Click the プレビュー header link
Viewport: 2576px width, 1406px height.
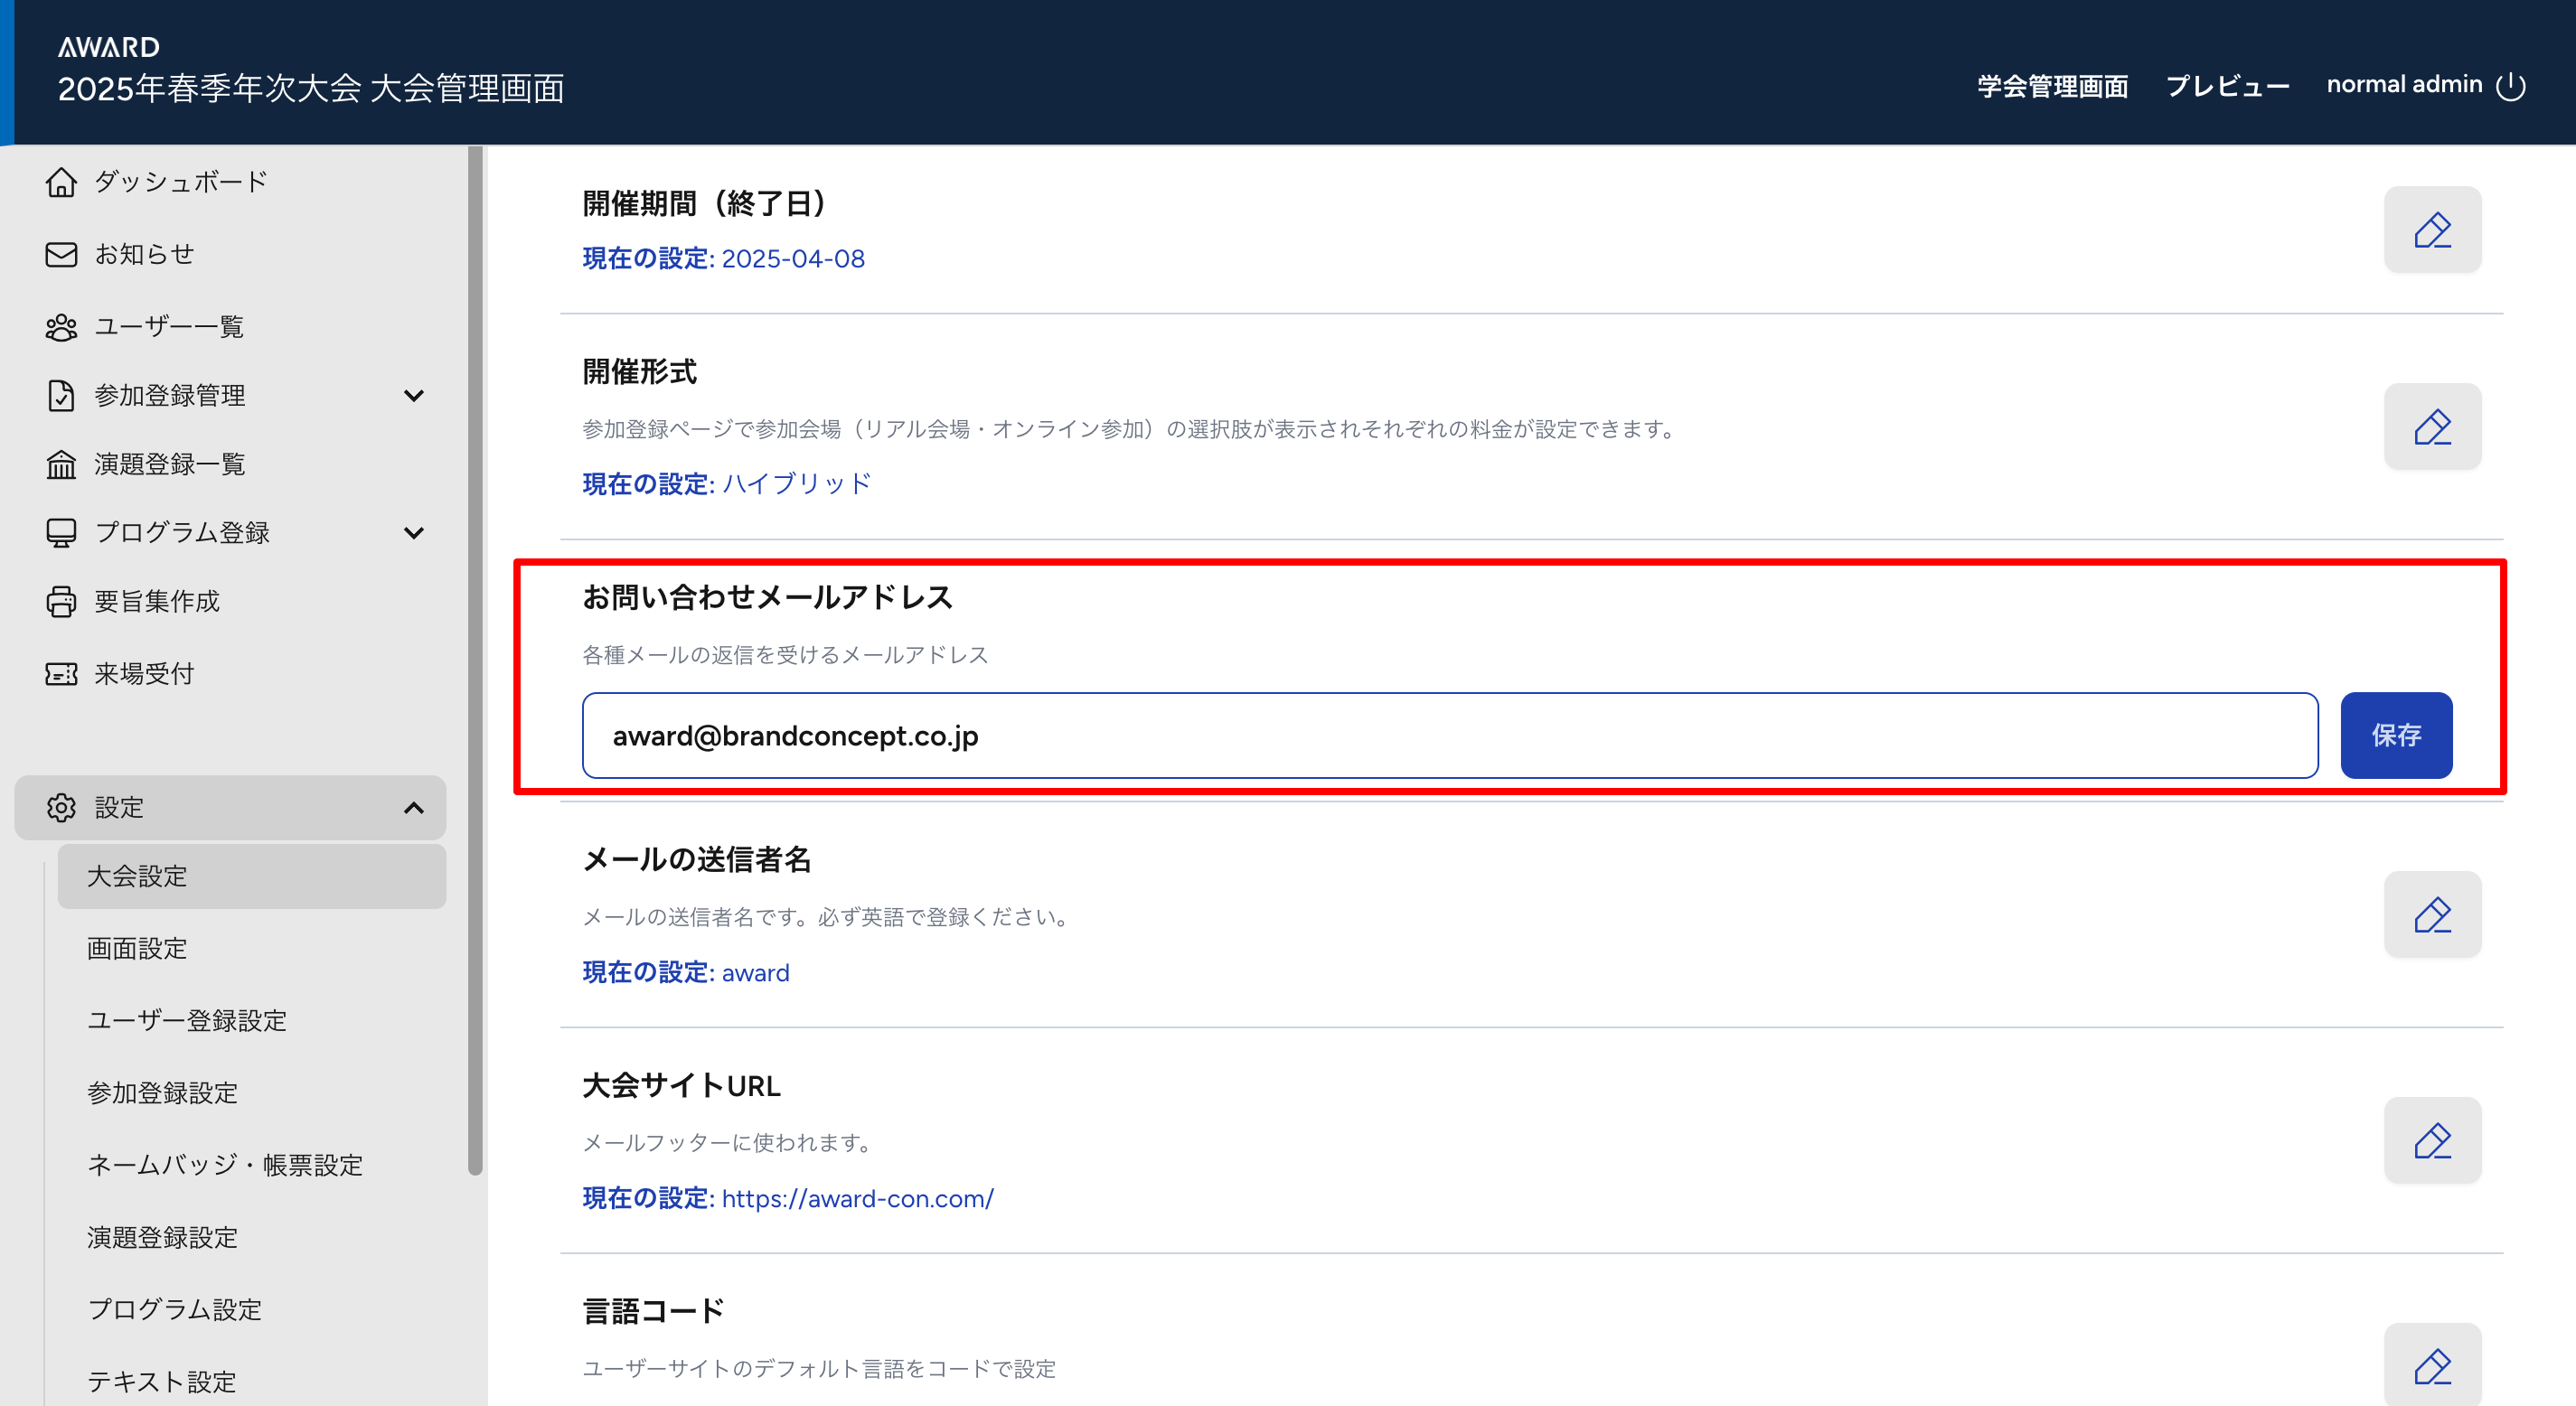(2227, 86)
